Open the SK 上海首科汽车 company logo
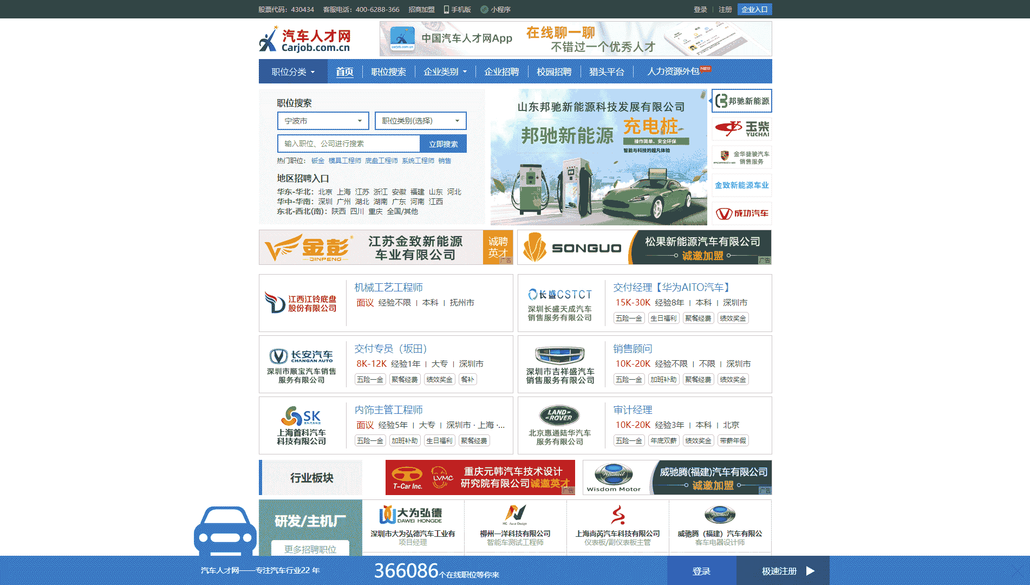 coord(301,426)
